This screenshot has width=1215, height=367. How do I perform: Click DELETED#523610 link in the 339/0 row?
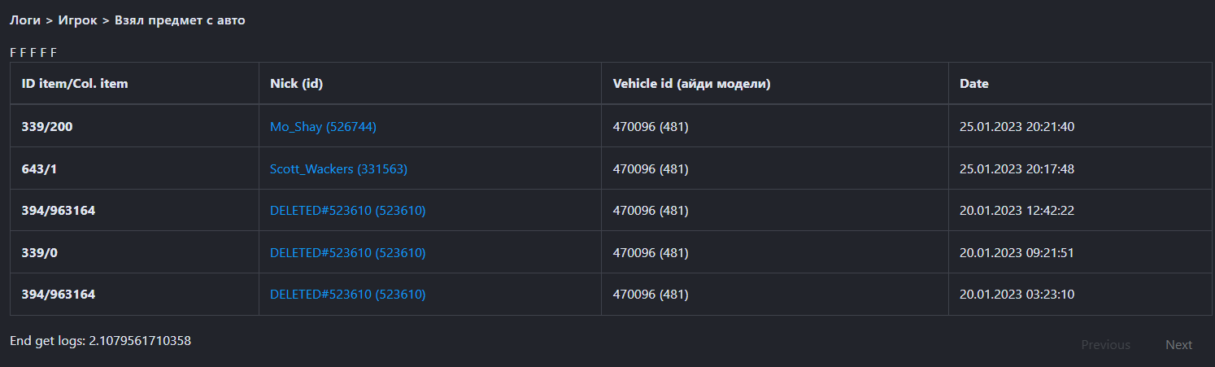click(347, 253)
